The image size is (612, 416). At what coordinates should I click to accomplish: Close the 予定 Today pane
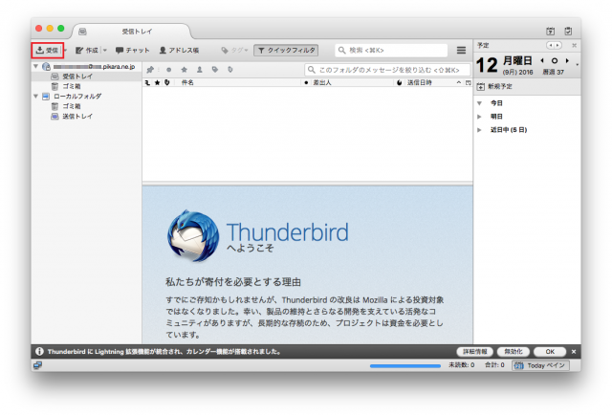574,45
